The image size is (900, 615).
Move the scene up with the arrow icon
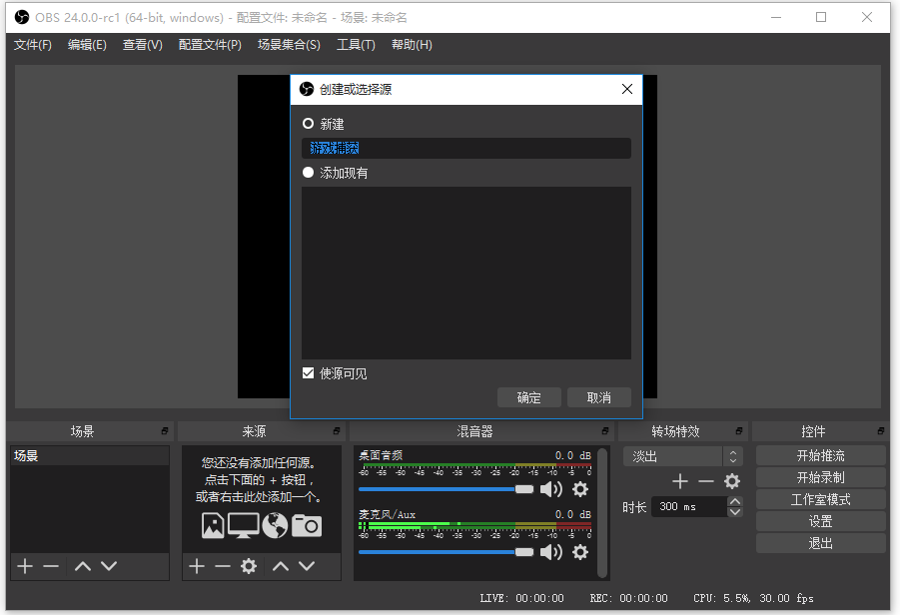[x=82, y=565]
